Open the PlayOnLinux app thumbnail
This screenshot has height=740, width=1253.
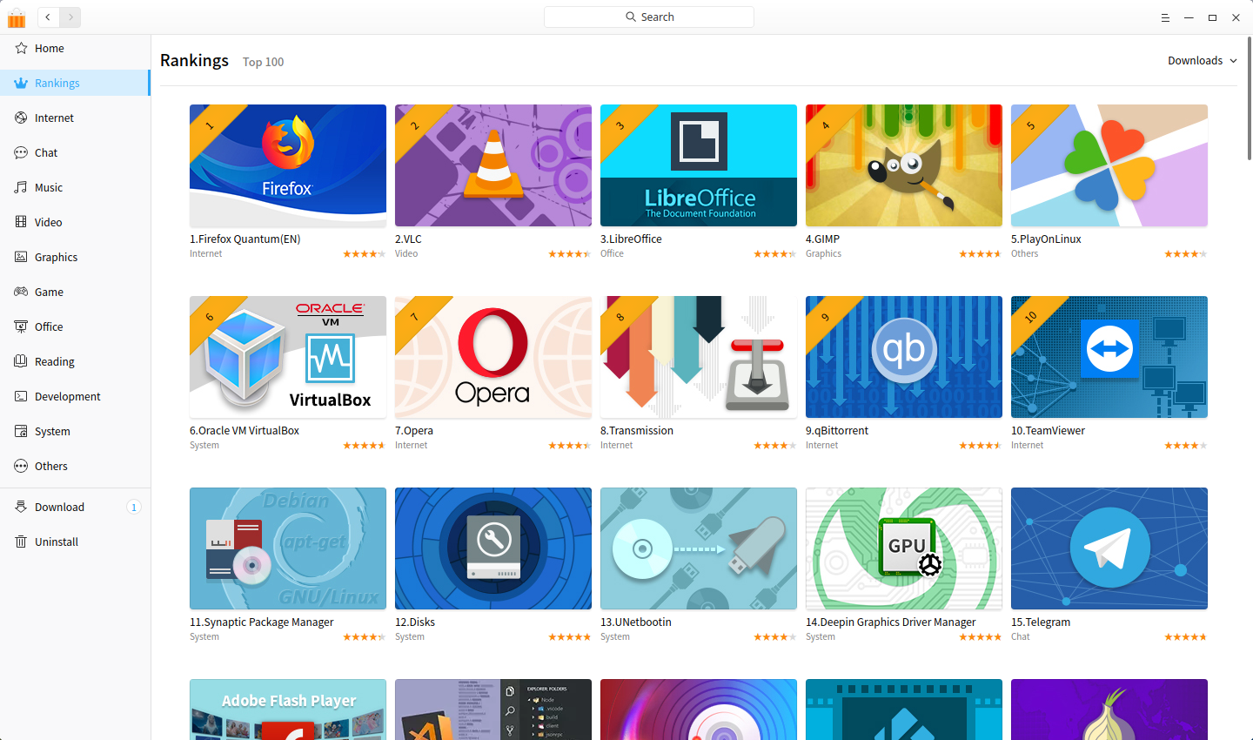pyautogui.click(x=1109, y=165)
